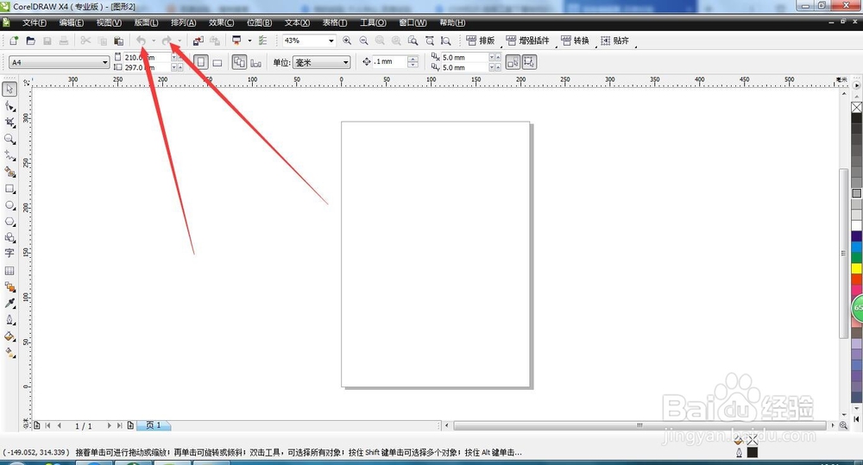This screenshot has height=465, width=863.
Task: Select the Interactive Fill tool
Action: click(9, 353)
